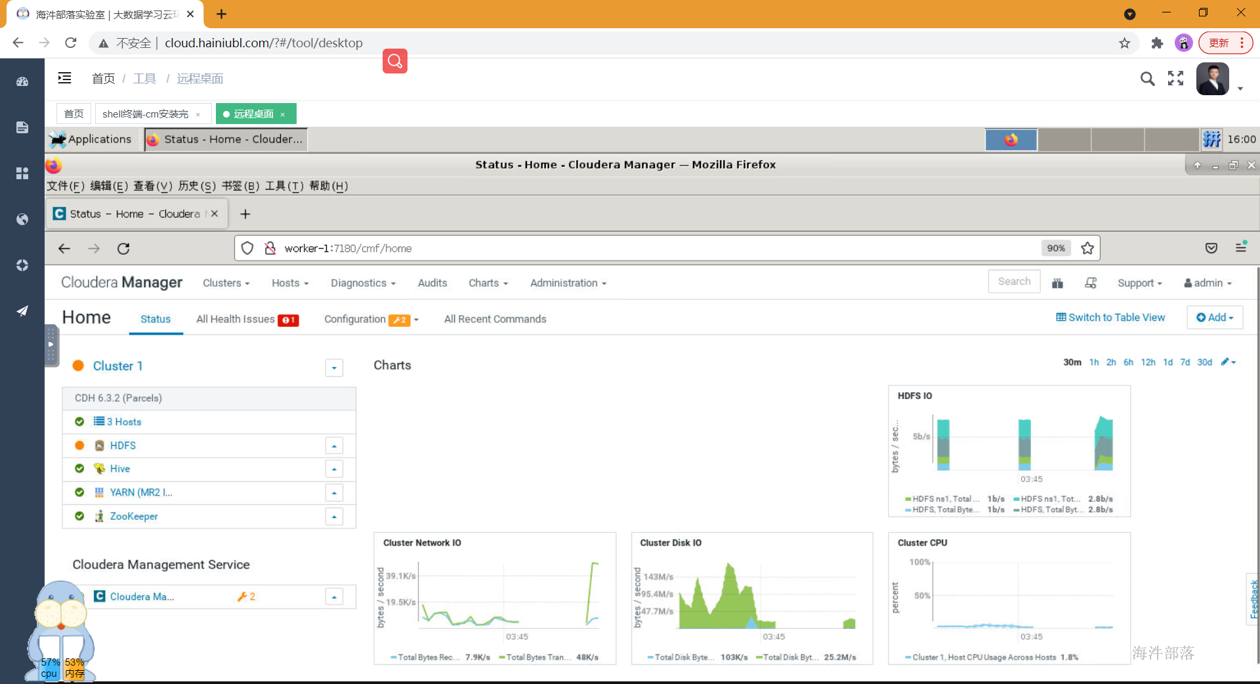
Task: Open the grid modules icon in left sidebar
Action: pos(22,173)
